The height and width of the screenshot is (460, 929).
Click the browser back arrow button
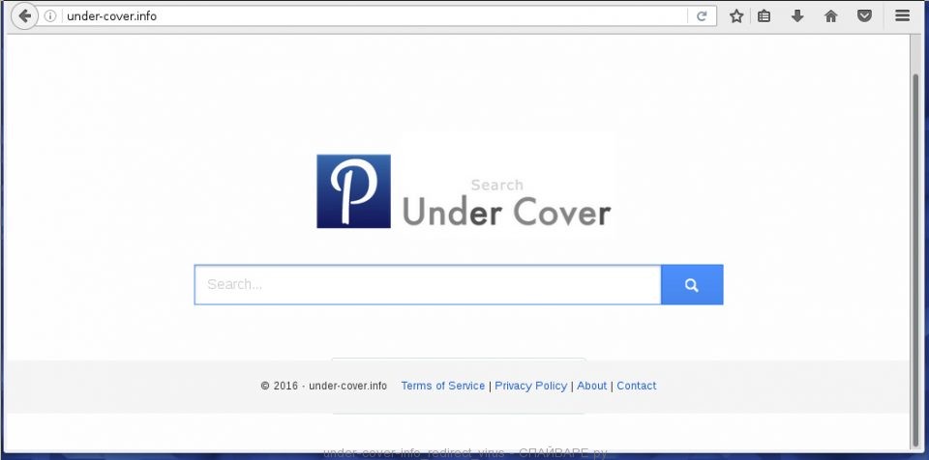[x=25, y=15]
